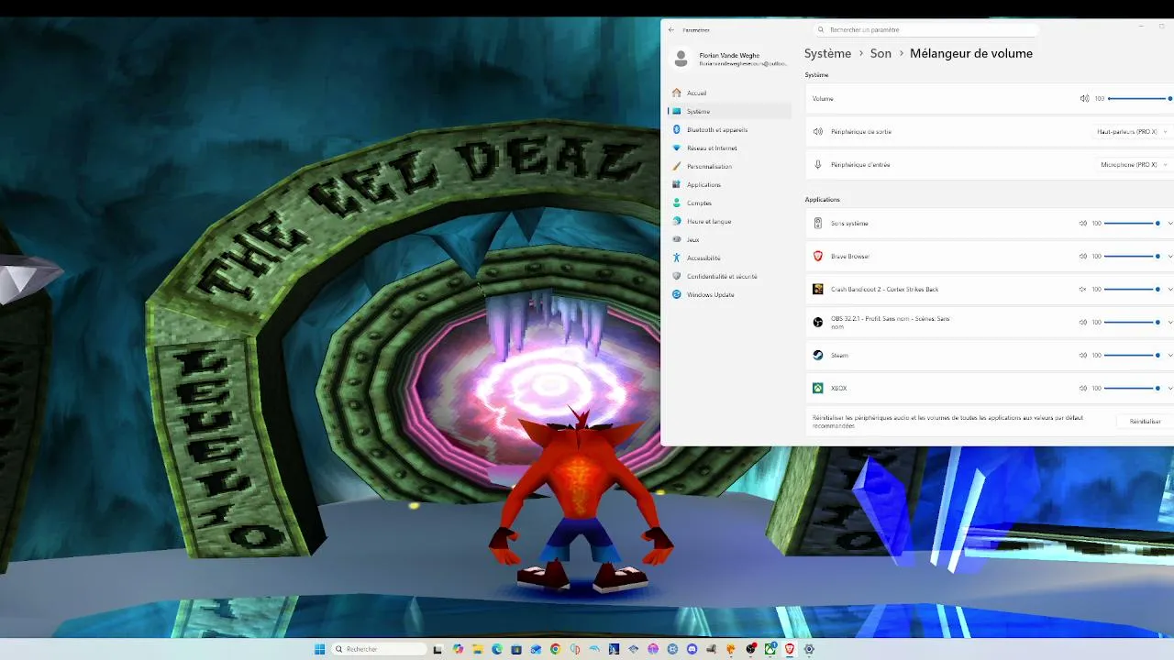This screenshot has width=1174, height=660.
Task: Click the Périphérique d'entrée label
Action: 860,165
